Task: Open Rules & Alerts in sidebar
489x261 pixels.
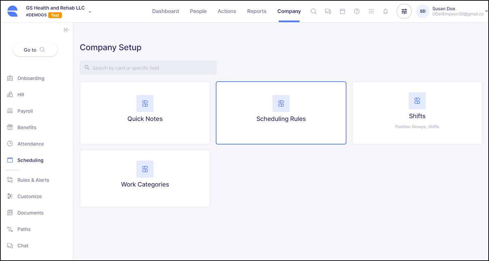Action: point(33,180)
